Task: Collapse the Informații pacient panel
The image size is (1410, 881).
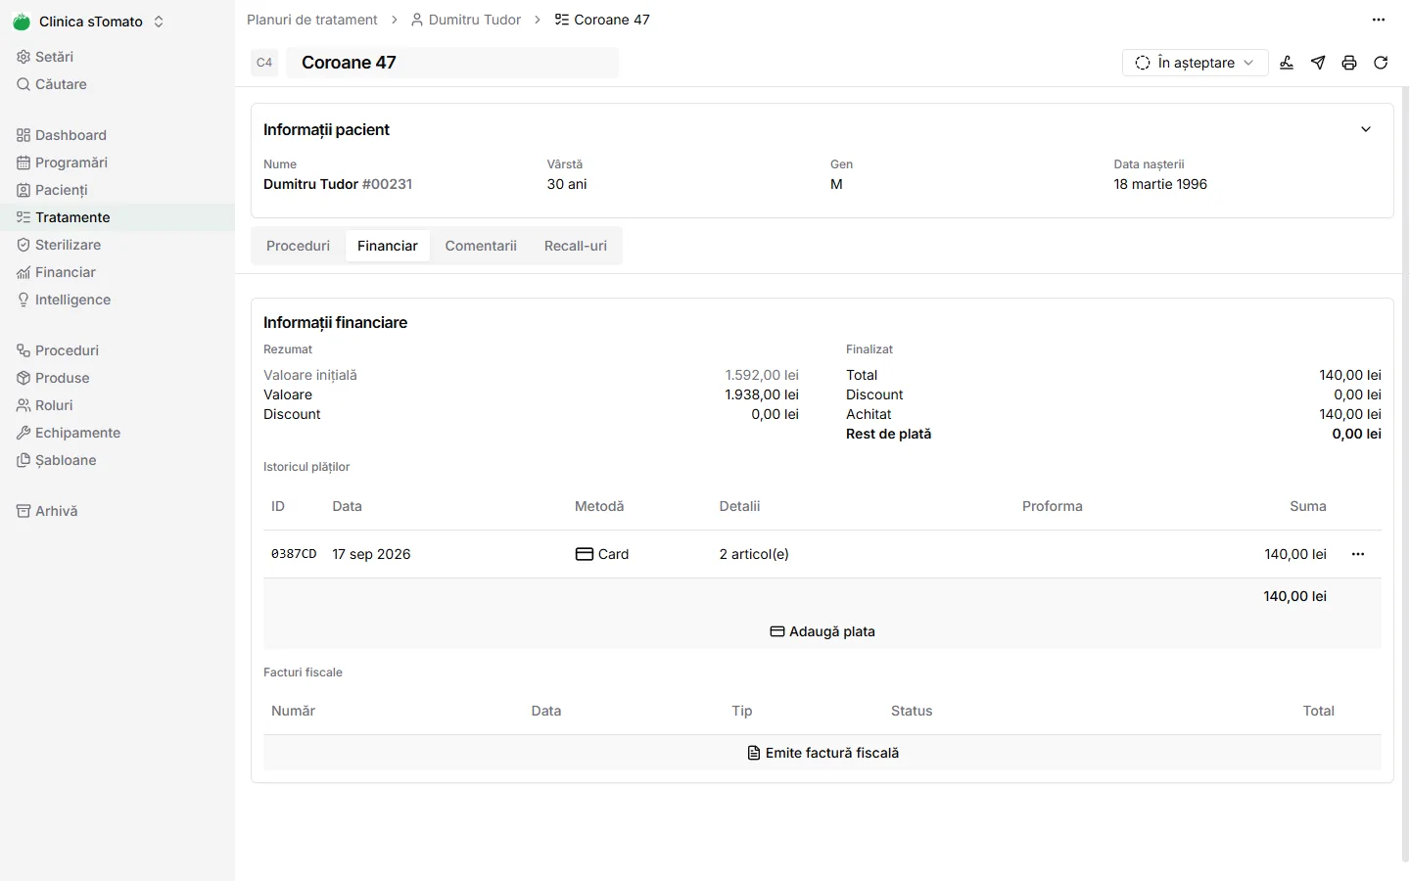Action: [x=1366, y=129]
